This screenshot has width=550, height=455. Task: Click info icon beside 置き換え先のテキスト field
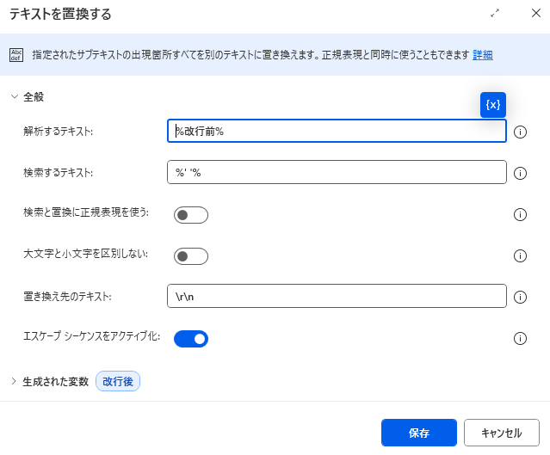520,297
